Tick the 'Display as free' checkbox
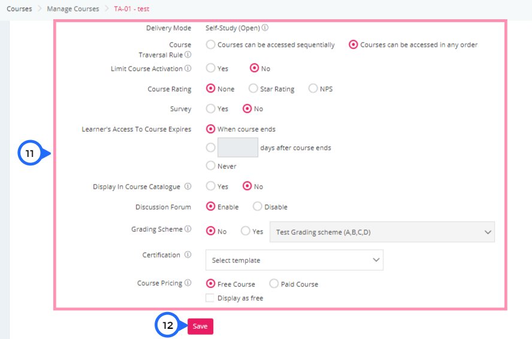 tap(210, 298)
